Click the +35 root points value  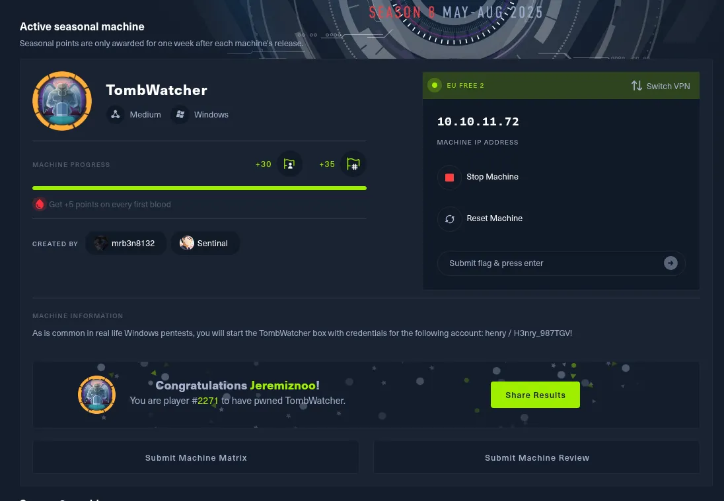coord(327,164)
